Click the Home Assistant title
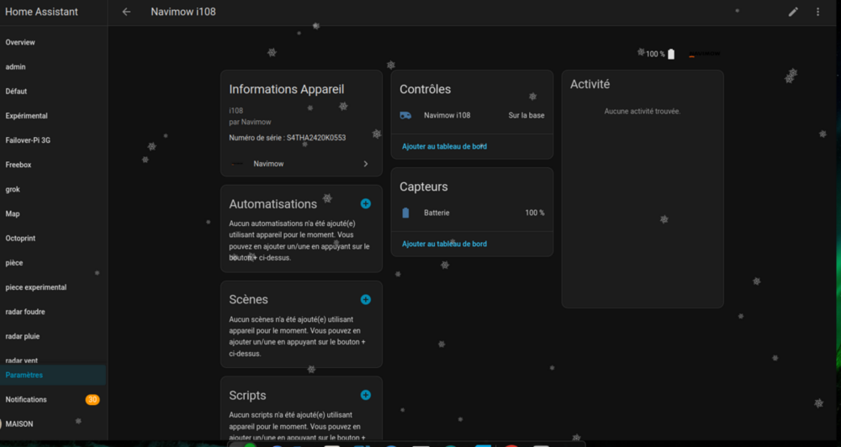This screenshot has width=841, height=447. click(x=41, y=12)
